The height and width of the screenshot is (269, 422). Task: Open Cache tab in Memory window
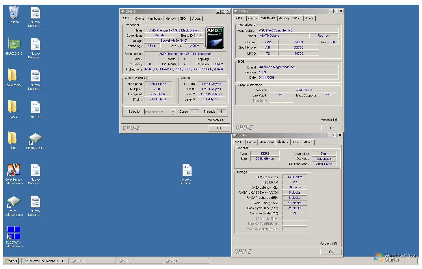[x=251, y=142]
